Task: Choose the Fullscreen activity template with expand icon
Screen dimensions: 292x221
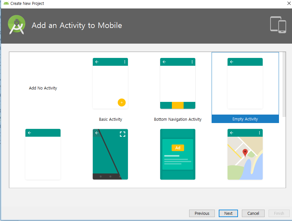Action: click(110, 154)
